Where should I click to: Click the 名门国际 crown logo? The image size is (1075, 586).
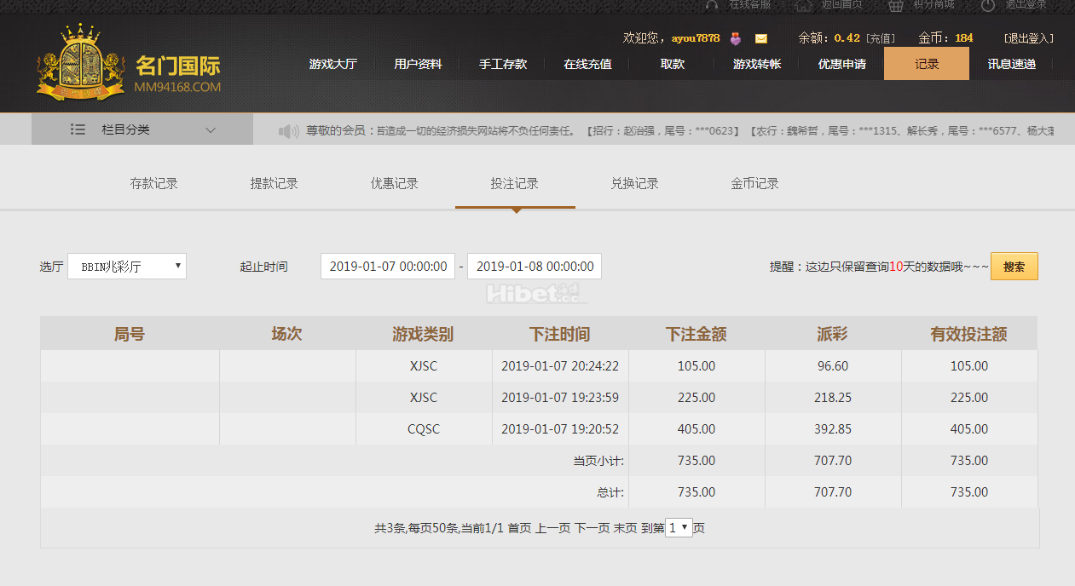tap(73, 64)
